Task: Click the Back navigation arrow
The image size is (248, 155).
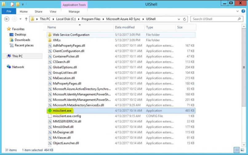Action: click(x=7, y=19)
